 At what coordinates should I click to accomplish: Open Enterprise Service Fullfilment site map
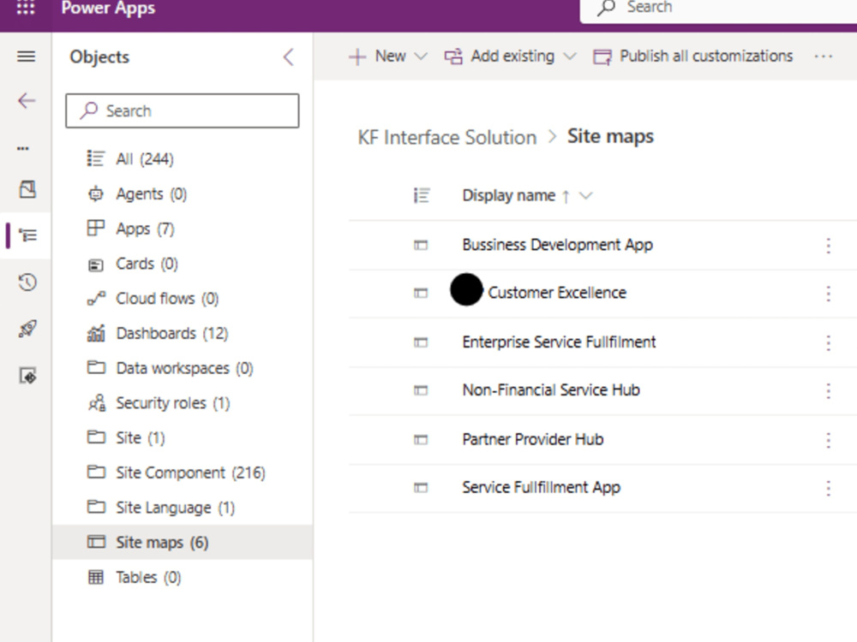click(559, 342)
